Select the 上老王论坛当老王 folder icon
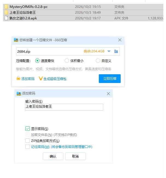The image size is (166, 178). tap(6, 12)
